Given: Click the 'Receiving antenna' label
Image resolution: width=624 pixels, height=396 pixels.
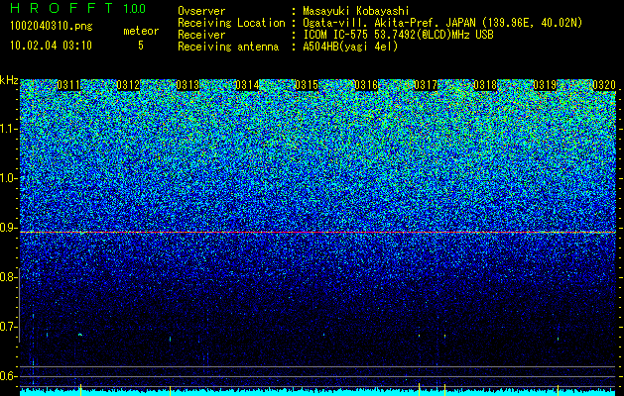Looking at the screenshot, I should (228, 47).
